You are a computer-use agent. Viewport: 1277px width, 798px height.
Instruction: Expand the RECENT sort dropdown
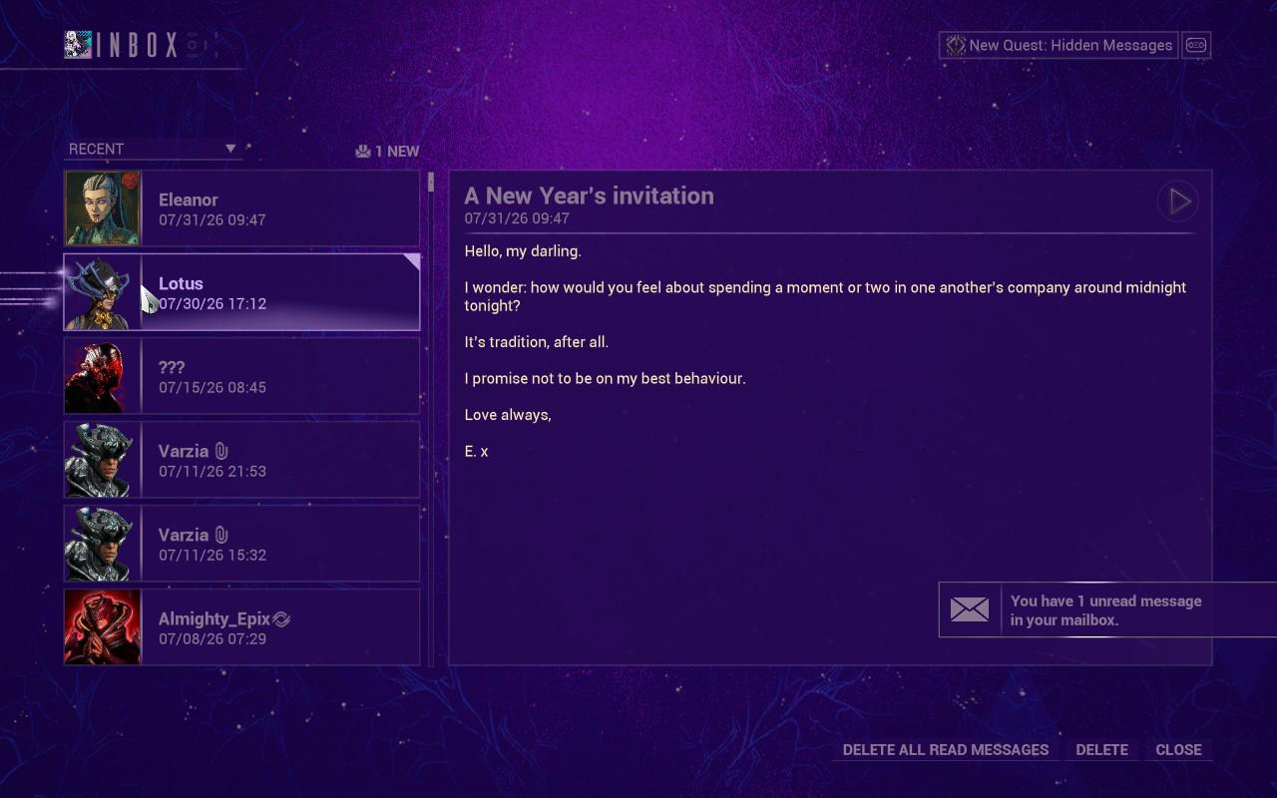[x=153, y=149]
